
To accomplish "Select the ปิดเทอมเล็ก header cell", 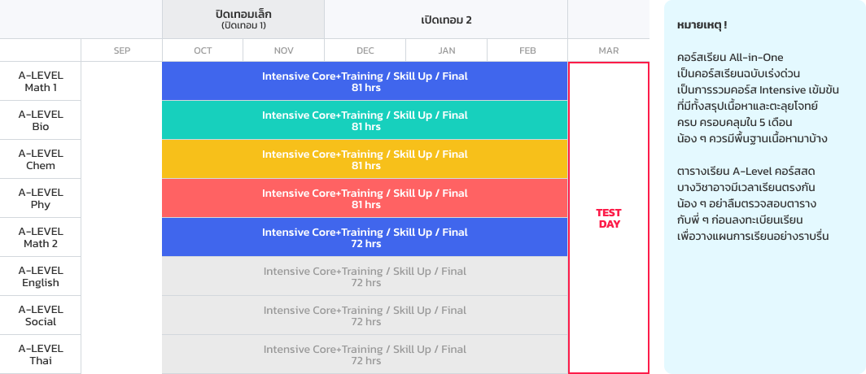I will point(243,20).
